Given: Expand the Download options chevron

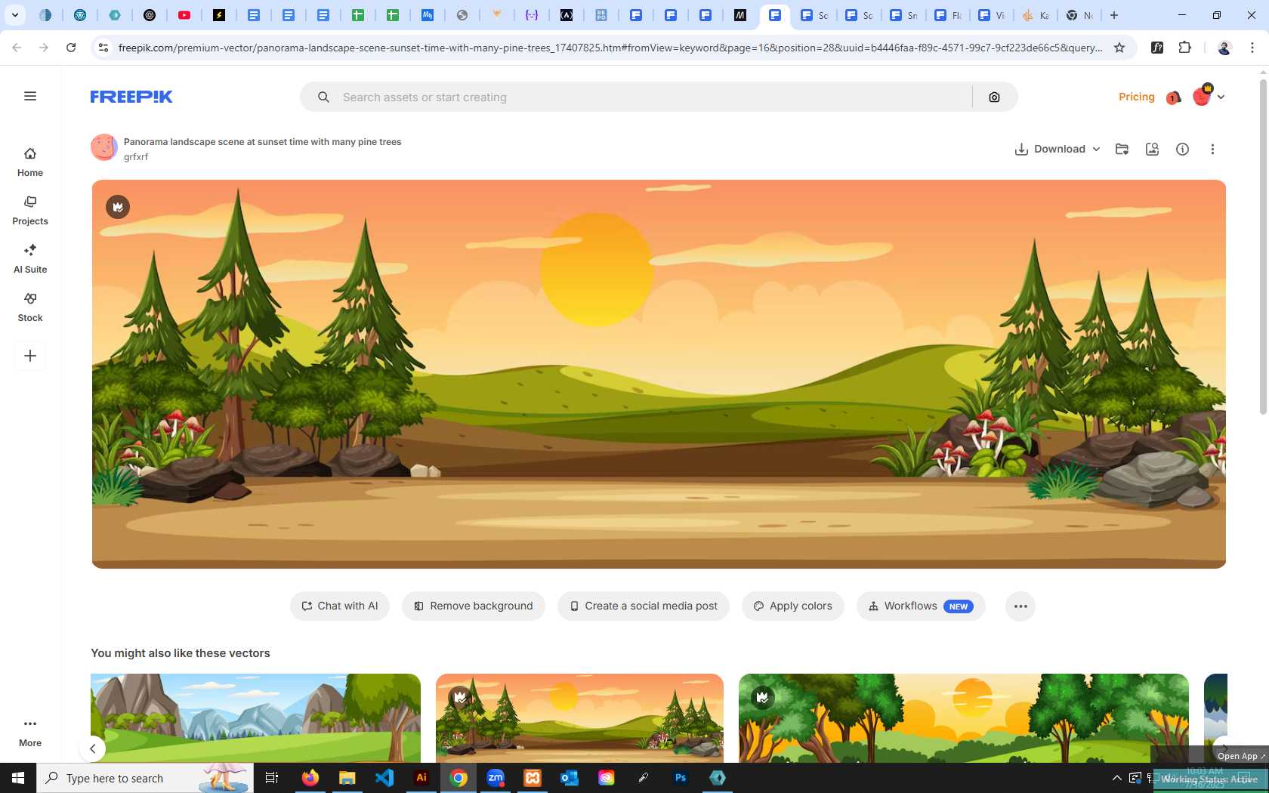Looking at the screenshot, I should click(x=1096, y=149).
